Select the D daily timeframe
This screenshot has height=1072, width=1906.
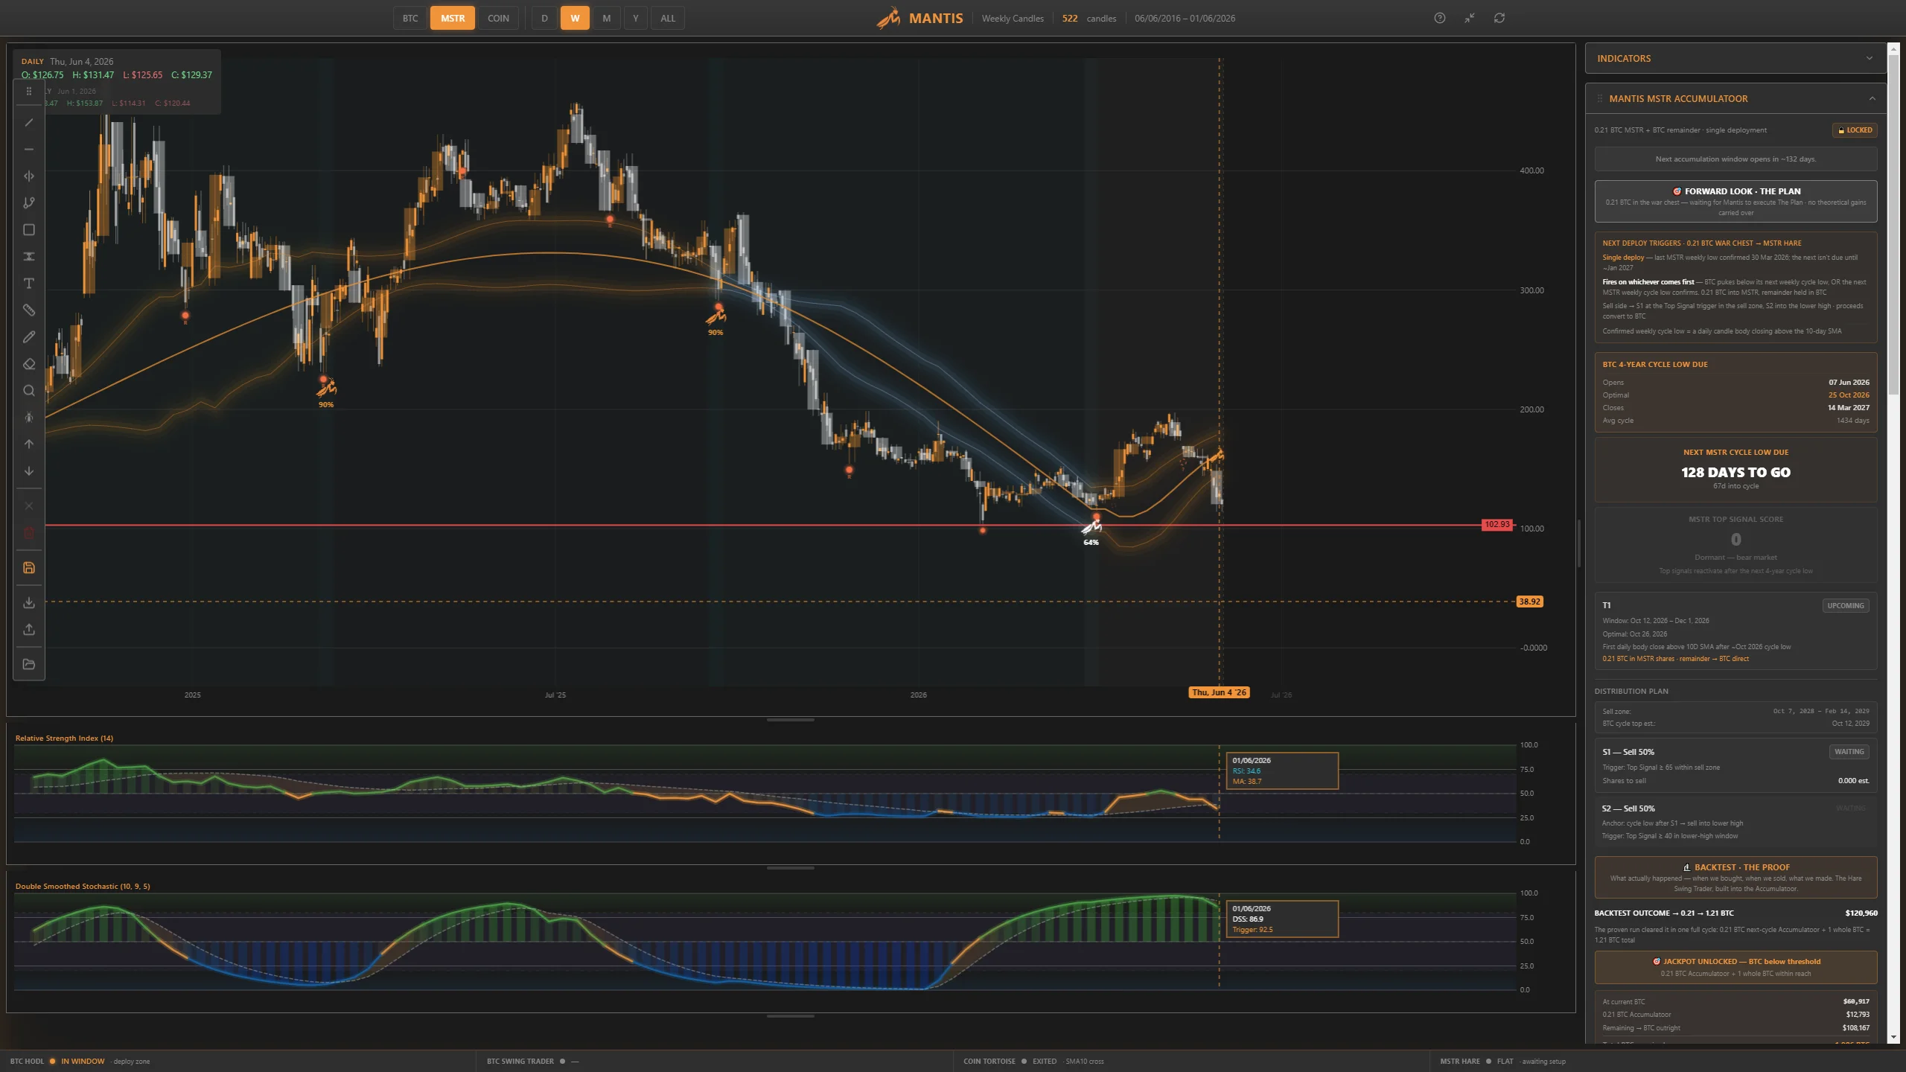[544, 19]
